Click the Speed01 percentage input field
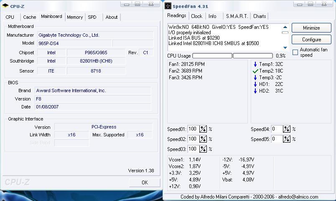The image size is (336, 201). click(x=193, y=129)
